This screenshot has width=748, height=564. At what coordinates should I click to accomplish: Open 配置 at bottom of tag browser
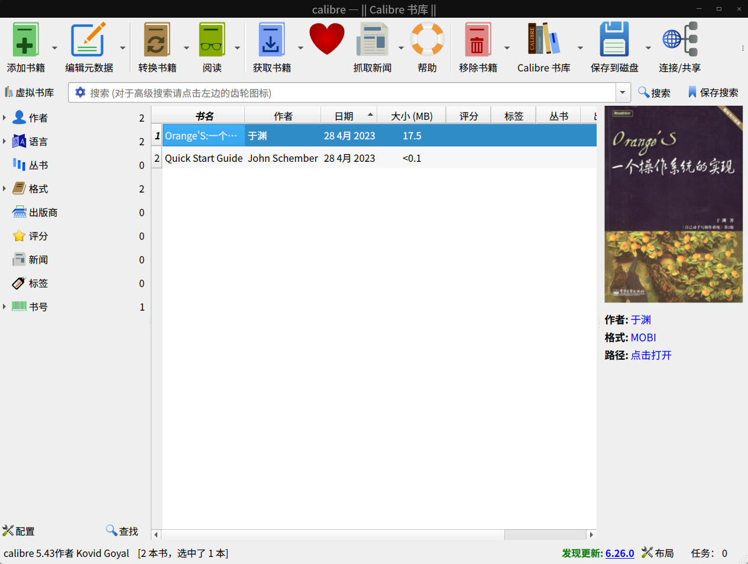click(x=18, y=531)
